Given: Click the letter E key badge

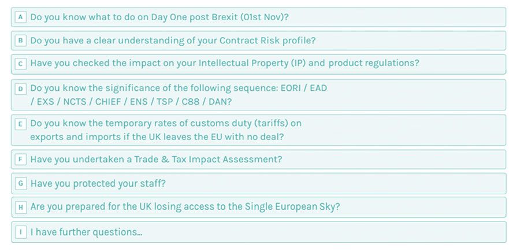Looking at the screenshot, I should coord(21,124).
